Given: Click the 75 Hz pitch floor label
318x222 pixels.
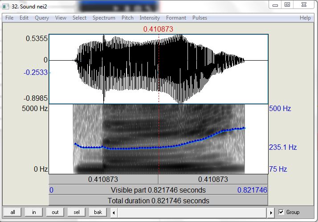Looking at the screenshot, I should [x=278, y=169].
